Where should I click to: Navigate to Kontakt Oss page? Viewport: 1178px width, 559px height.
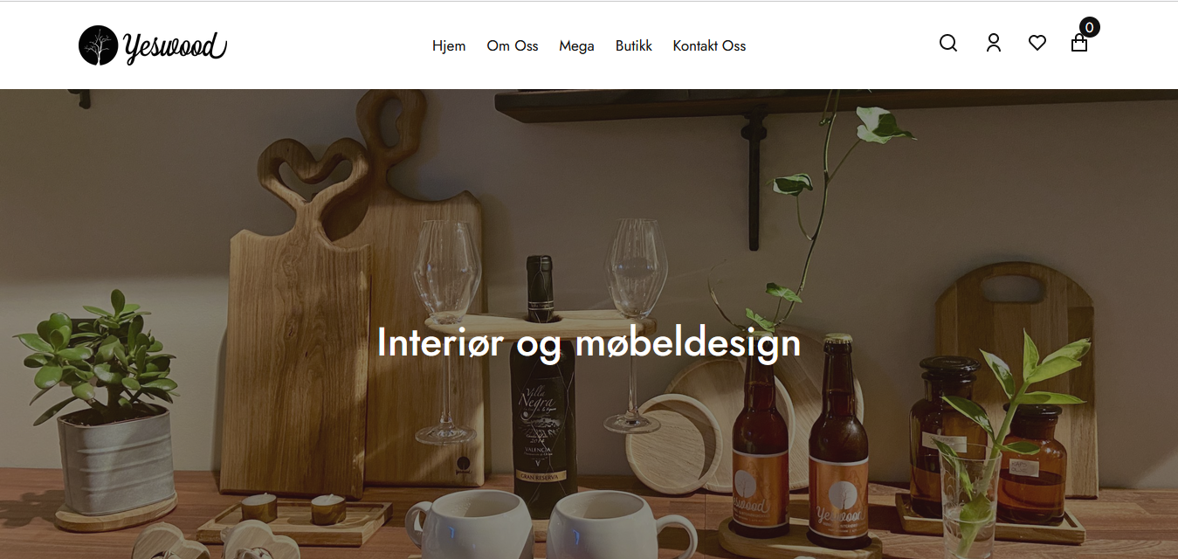[x=709, y=45]
